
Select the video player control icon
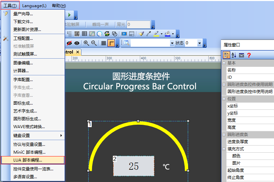tap(124, 34)
